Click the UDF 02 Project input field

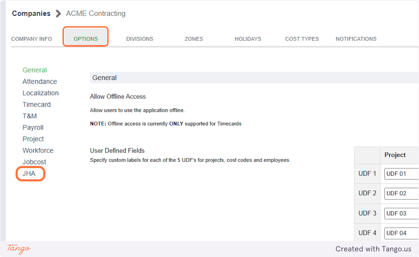pyautogui.click(x=402, y=193)
